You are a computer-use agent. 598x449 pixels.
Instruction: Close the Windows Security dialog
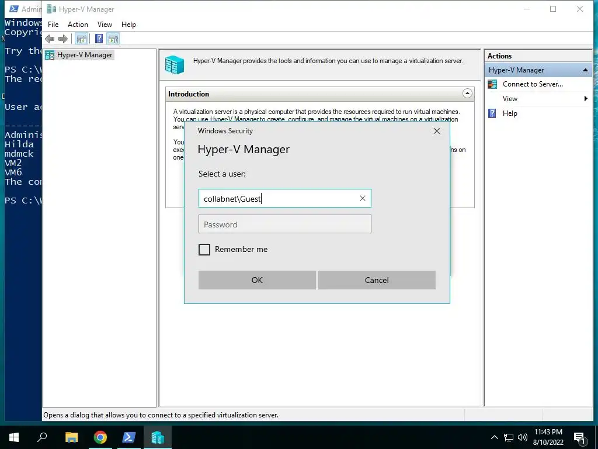pyautogui.click(x=437, y=131)
